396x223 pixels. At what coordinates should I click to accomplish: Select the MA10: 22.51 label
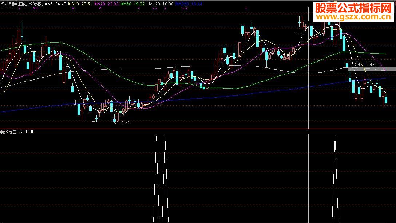point(80,4)
